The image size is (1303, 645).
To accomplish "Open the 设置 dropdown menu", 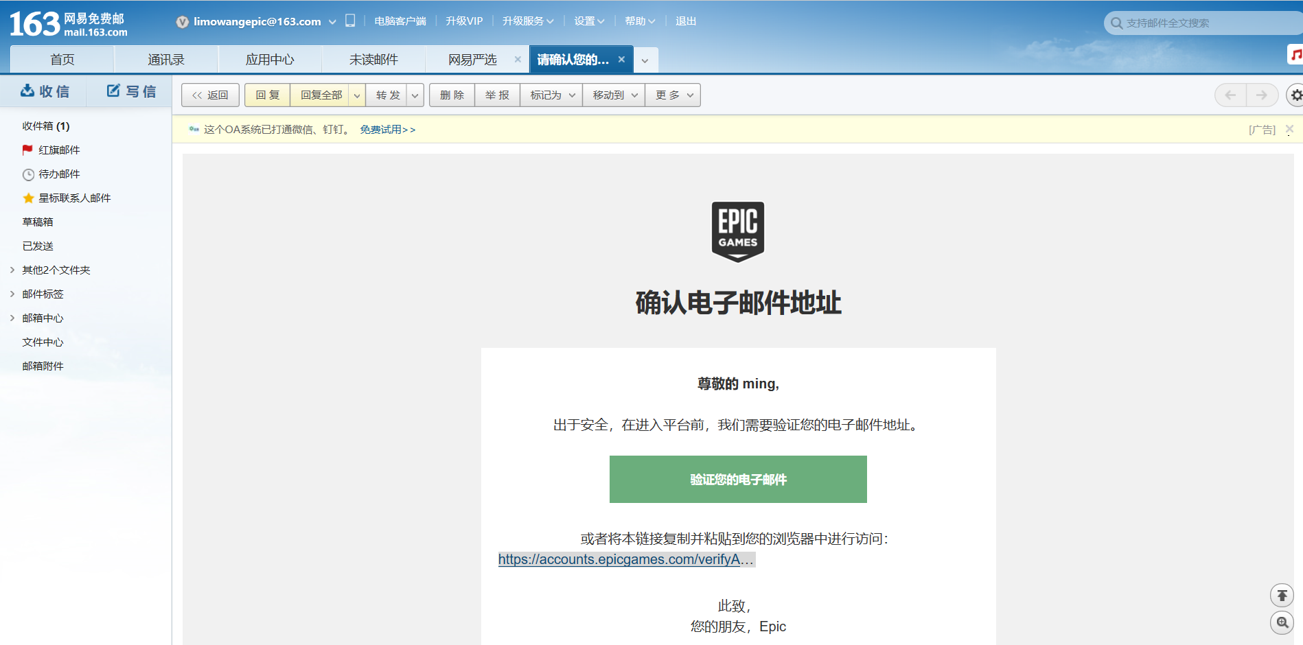I will coord(589,21).
